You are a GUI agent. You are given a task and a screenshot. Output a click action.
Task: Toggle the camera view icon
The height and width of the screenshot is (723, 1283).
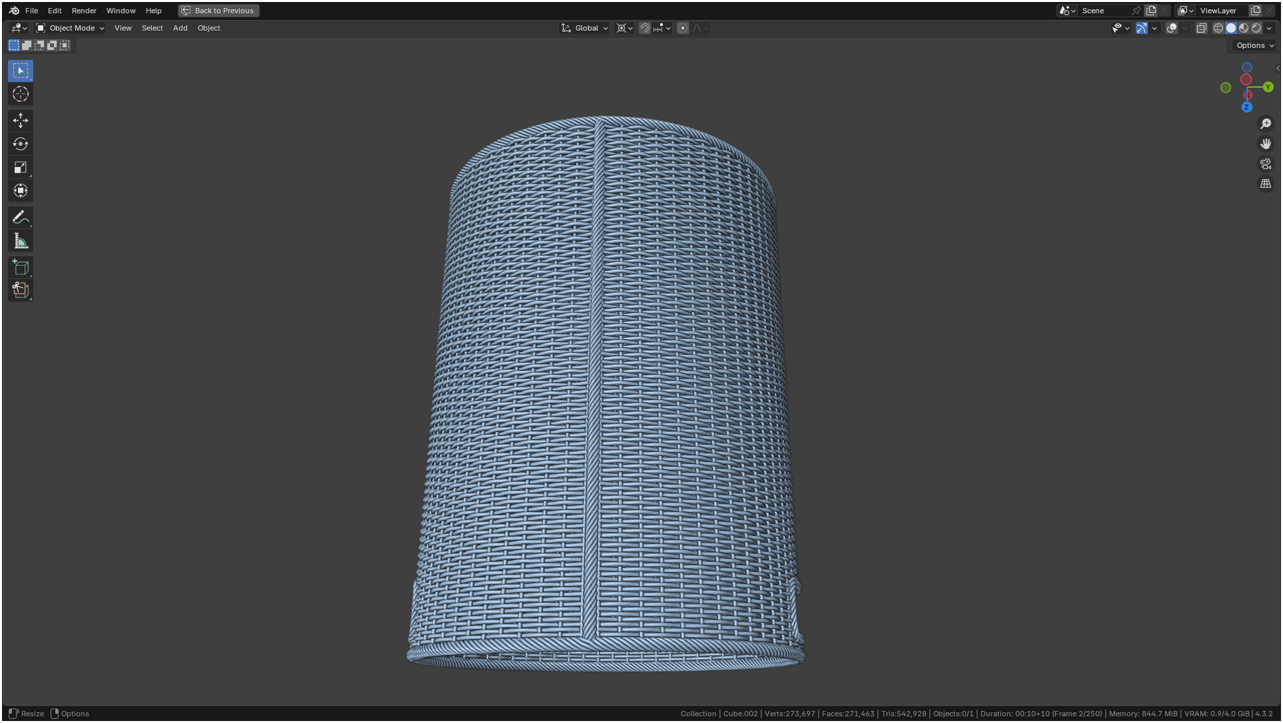coord(1266,164)
